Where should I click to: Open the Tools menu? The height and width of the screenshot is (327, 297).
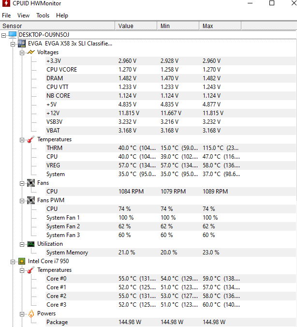pos(43,15)
